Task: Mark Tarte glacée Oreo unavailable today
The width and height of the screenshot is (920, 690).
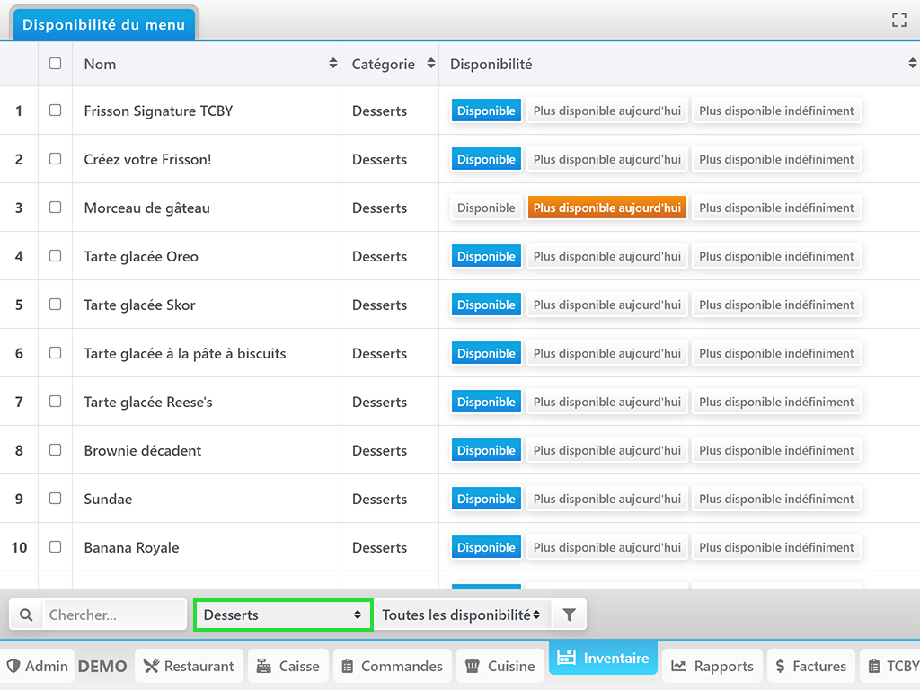Action: coord(606,256)
